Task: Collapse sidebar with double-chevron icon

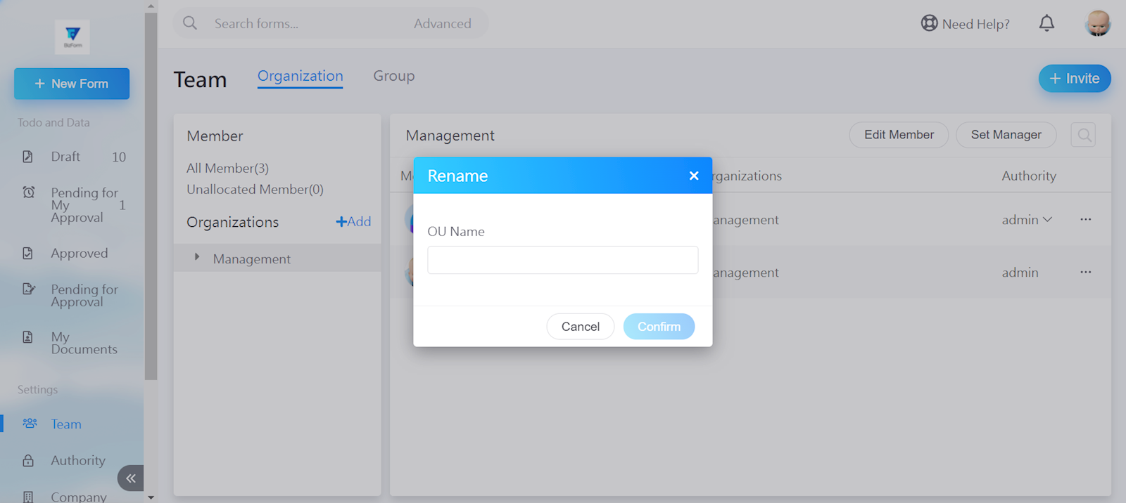Action: pos(131,478)
